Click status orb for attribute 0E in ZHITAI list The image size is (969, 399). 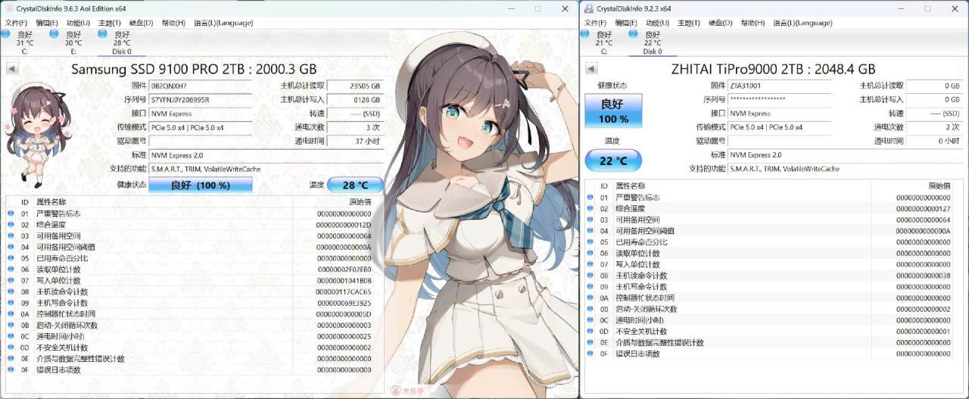[x=588, y=342]
